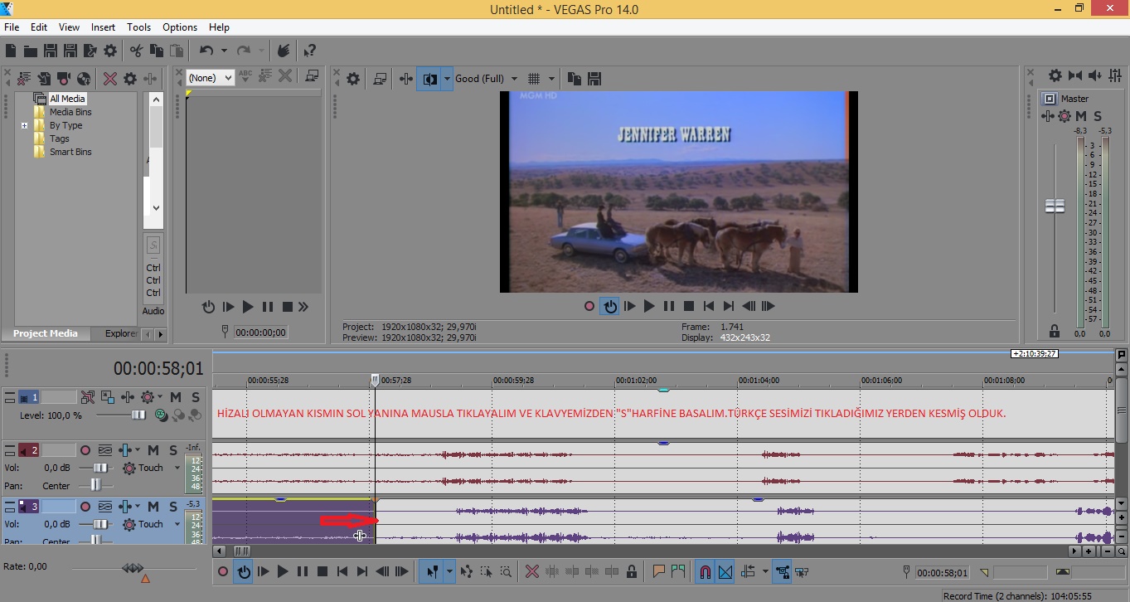Delete selected events red X in edit toolbar
Image resolution: width=1130 pixels, height=602 pixels.
point(532,571)
